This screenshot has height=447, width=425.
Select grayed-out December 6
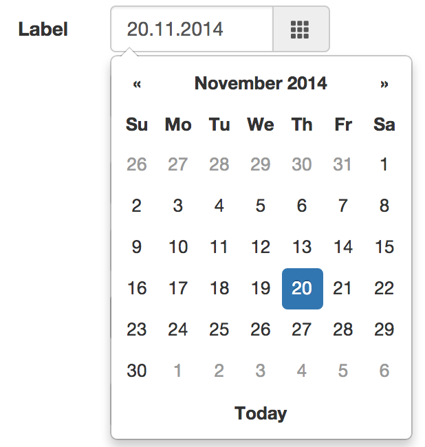coord(384,371)
